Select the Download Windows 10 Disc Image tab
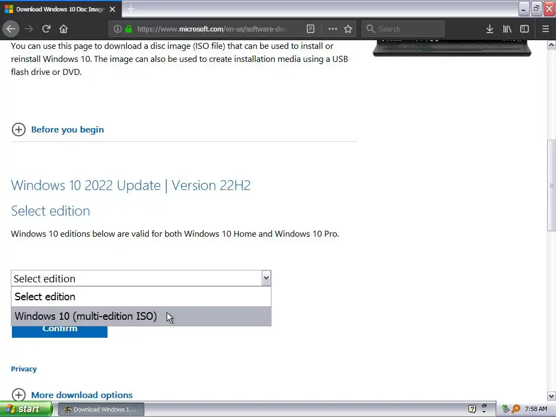 pos(60,9)
